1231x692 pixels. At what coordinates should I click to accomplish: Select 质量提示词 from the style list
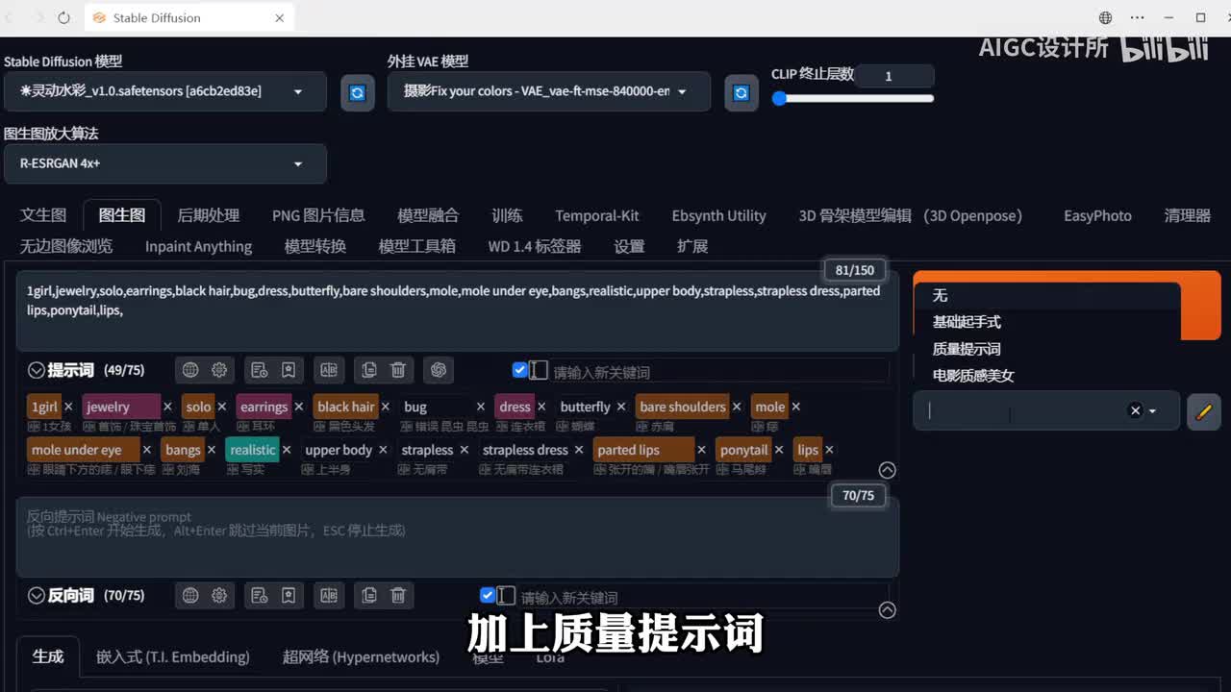[x=967, y=349]
